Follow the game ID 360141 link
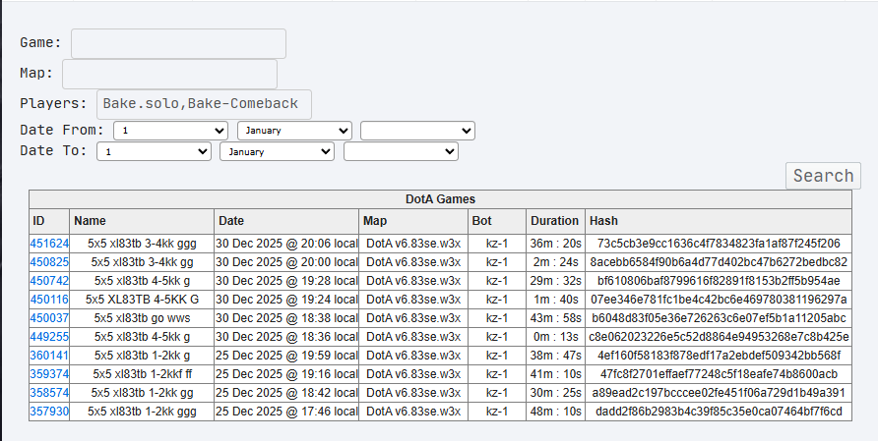 pos(49,356)
